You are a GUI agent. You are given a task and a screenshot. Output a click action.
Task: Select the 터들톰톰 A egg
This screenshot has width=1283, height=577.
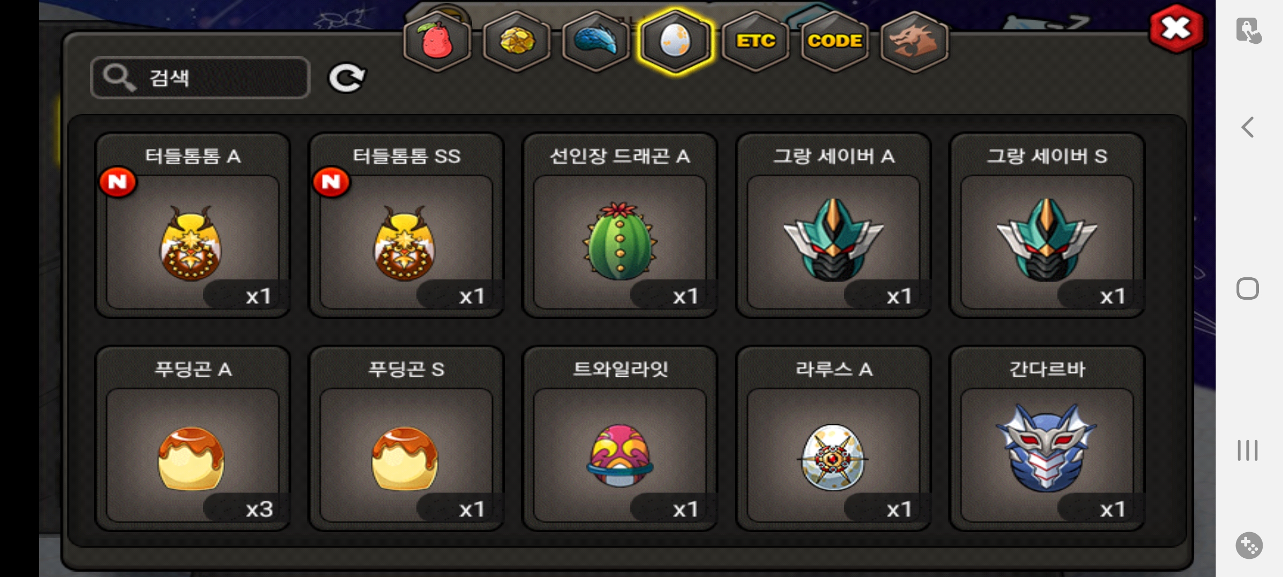coord(193,225)
